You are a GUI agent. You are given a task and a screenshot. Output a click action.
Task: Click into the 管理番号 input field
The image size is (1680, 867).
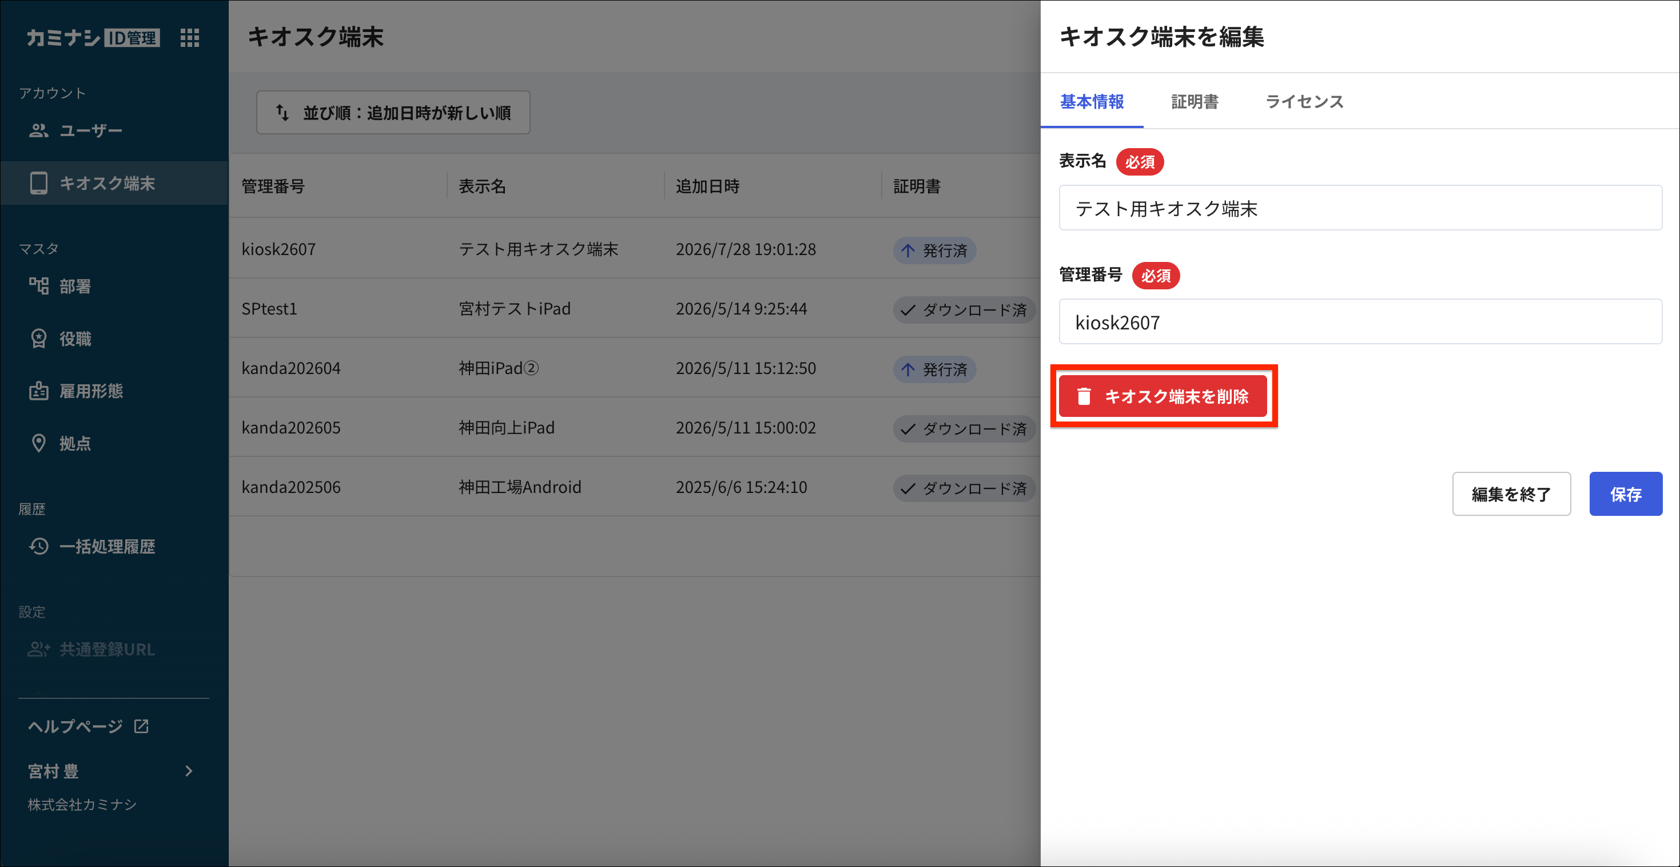[x=1360, y=321]
